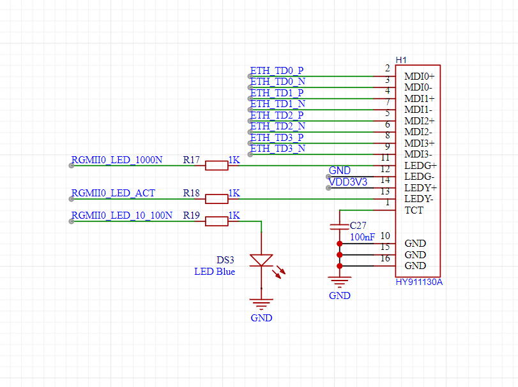
Task: Click the ETH_TD0_N net label
Action: coord(277,82)
